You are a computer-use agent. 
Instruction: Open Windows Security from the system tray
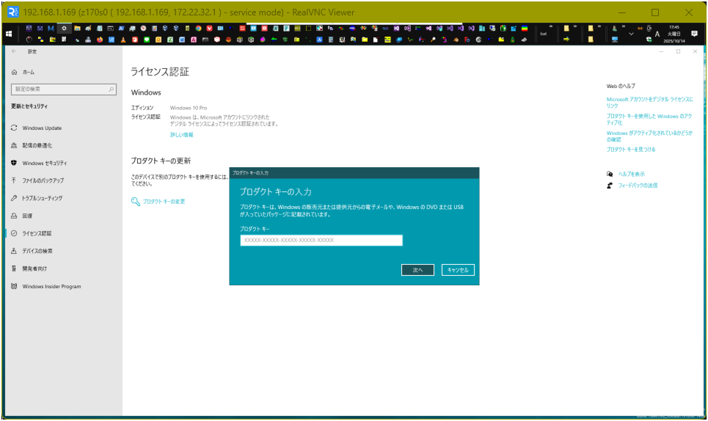649,40
